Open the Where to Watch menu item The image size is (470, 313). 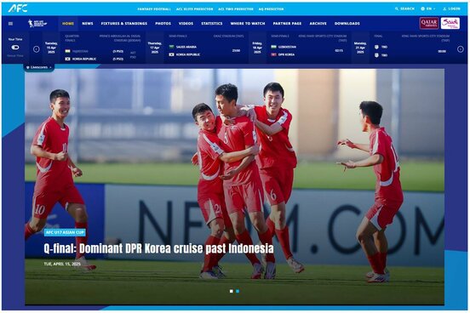(x=248, y=23)
